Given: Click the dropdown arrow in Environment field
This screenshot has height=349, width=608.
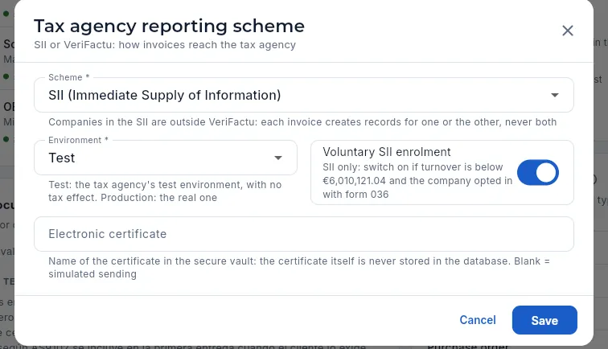Looking at the screenshot, I should coord(278,158).
